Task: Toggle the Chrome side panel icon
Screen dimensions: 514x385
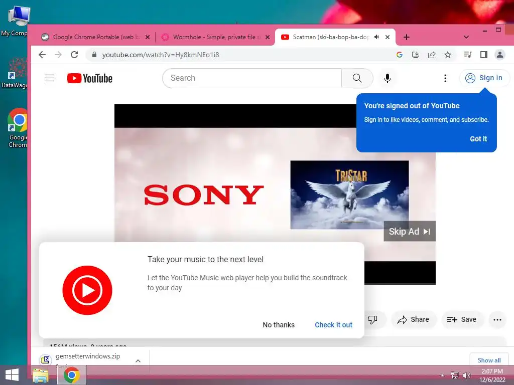Action: [484, 55]
